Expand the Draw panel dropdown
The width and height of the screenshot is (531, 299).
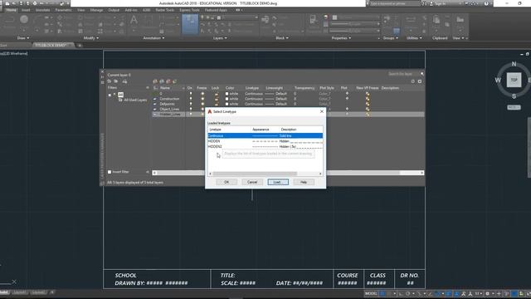click(23, 38)
